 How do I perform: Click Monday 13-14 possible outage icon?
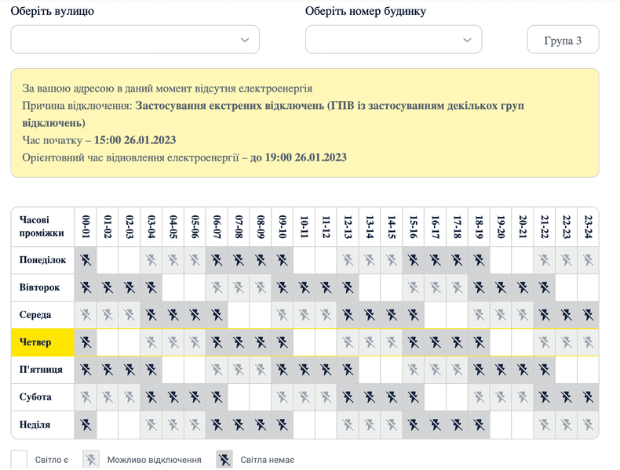pos(370,260)
